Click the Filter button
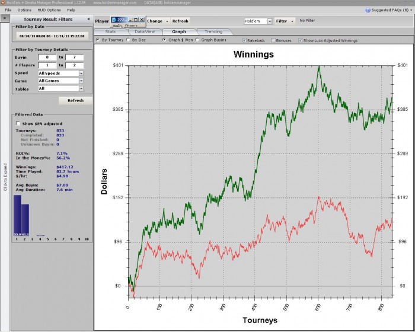The height and width of the screenshot is (332, 415). (282, 21)
